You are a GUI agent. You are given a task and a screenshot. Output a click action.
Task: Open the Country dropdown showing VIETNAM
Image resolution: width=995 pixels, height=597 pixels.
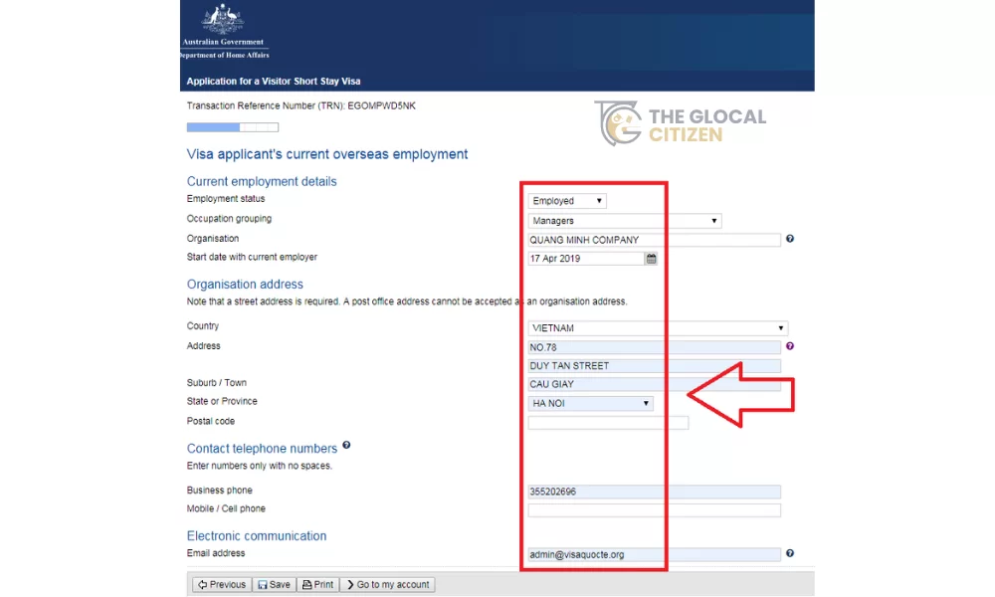[x=658, y=328]
